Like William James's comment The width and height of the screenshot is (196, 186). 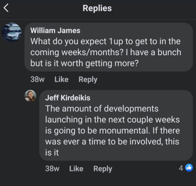click(x=61, y=79)
